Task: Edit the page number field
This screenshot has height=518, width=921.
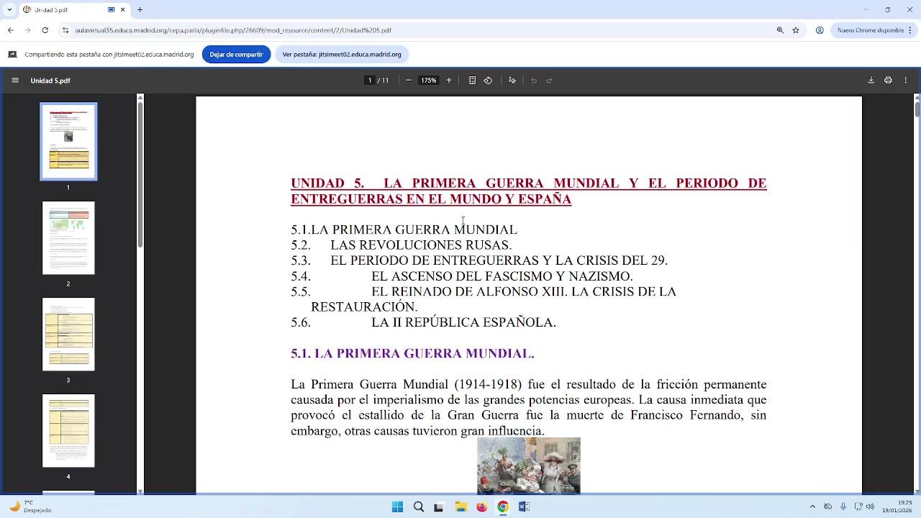Action: pyautogui.click(x=370, y=81)
